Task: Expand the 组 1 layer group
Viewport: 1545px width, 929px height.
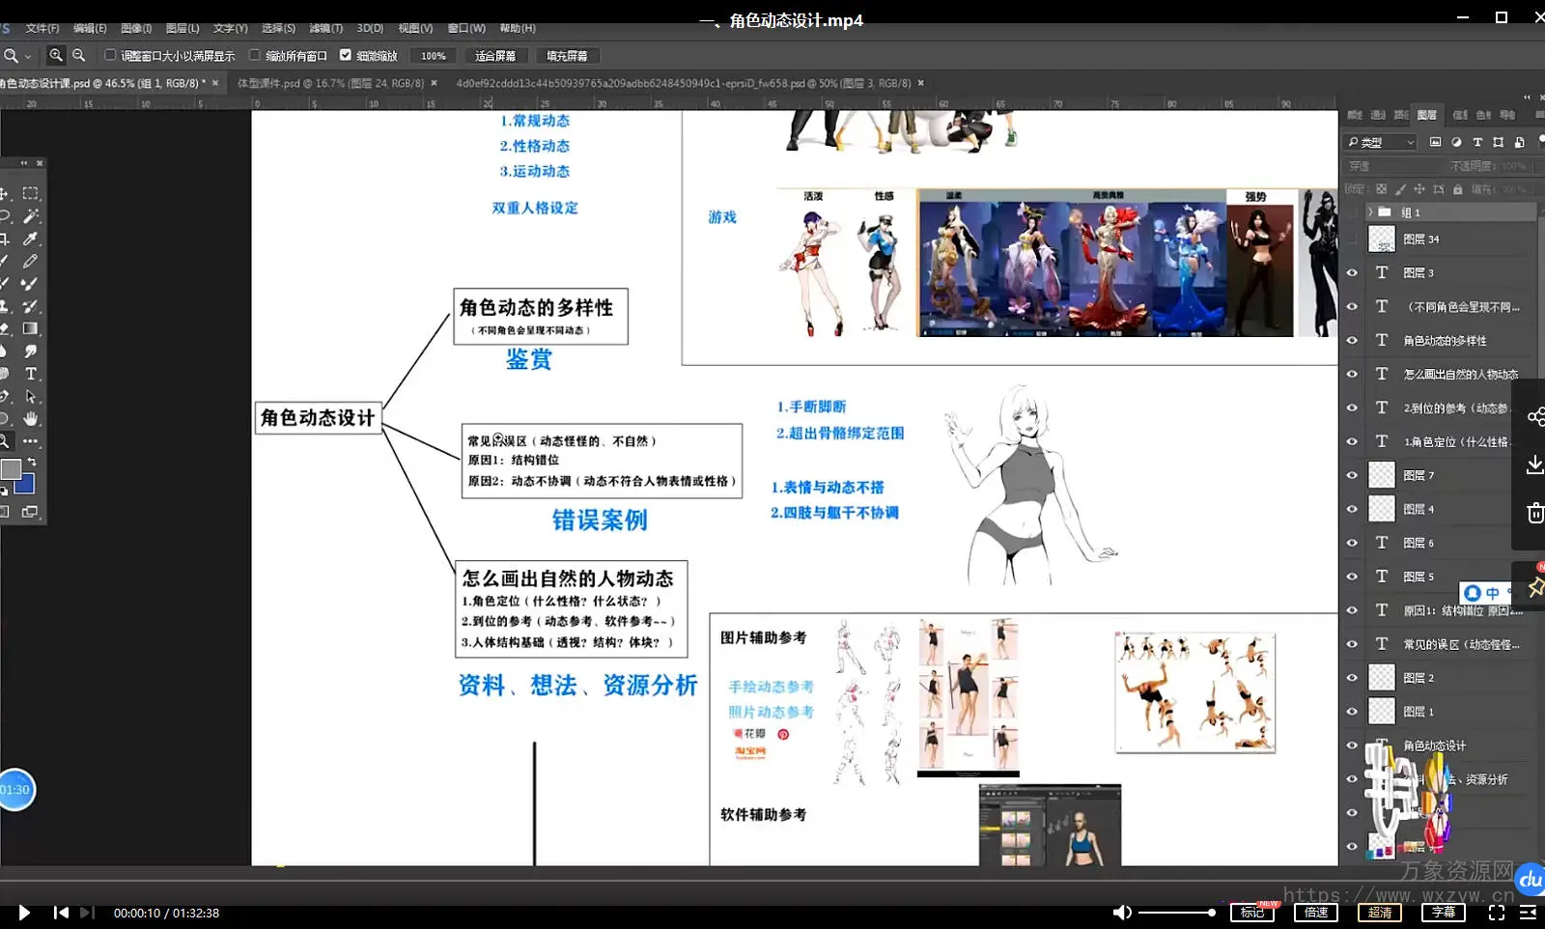Action: (1369, 211)
